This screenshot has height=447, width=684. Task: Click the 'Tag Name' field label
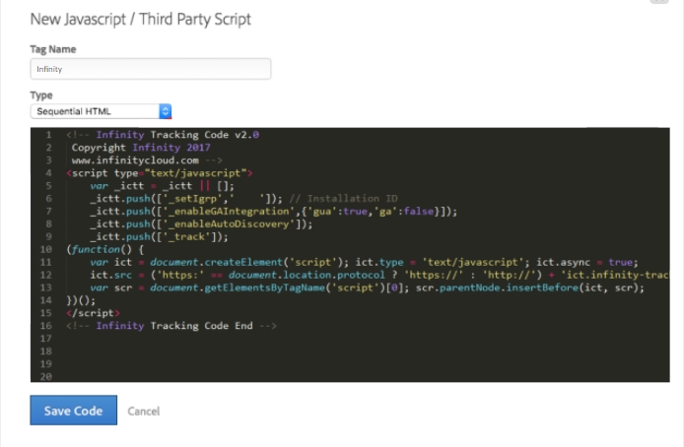[53, 49]
